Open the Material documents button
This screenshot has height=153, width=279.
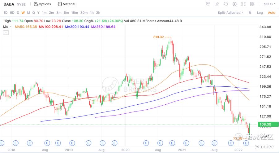[x=67, y=4]
